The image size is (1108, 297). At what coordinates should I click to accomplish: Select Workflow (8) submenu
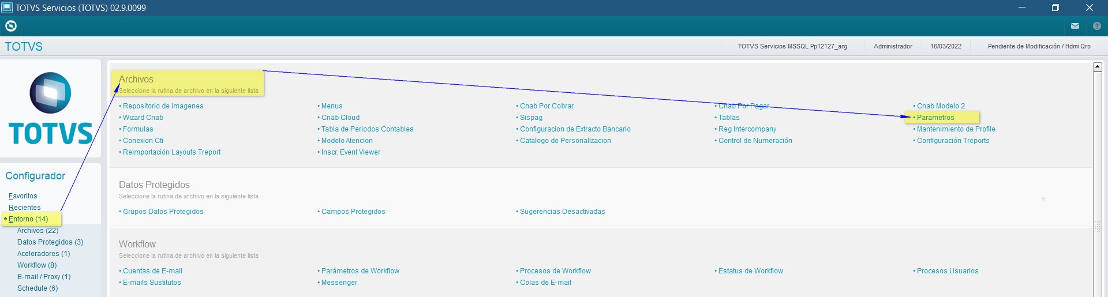pyautogui.click(x=37, y=265)
